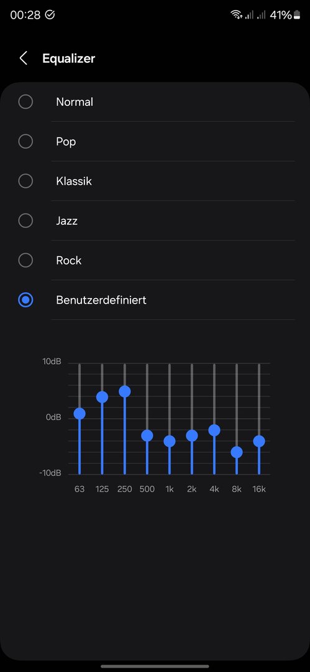
Task: Click the 4k band slider knob
Action: coord(214,431)
